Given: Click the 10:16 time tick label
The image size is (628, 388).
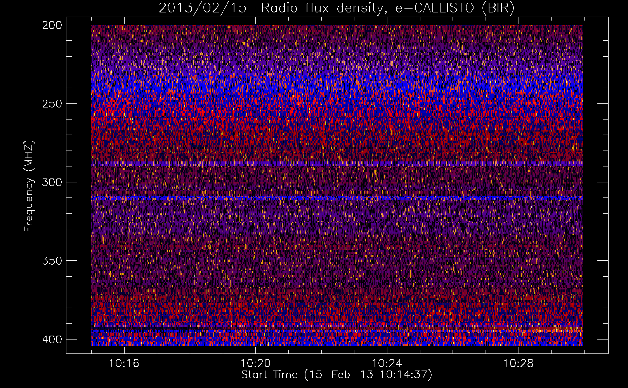Looking at the screenshot, I should pyautogui.click(x=124, y=364).
